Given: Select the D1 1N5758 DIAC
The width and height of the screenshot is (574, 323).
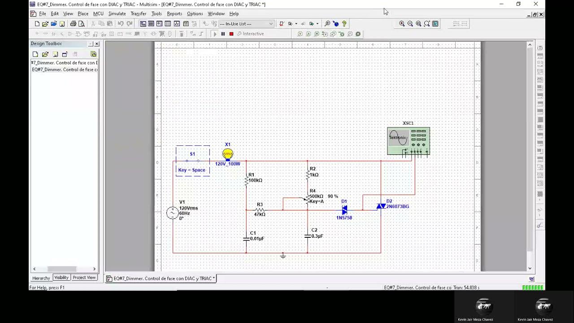Looking at the screenshot, I should pyautogui.click(x=344, y=210).
